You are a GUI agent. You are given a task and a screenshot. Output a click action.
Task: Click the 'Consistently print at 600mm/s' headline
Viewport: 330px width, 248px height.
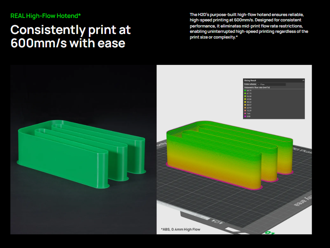click(x=71, y=36)
